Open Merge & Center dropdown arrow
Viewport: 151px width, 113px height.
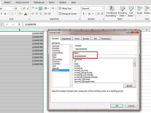(79, 14)
